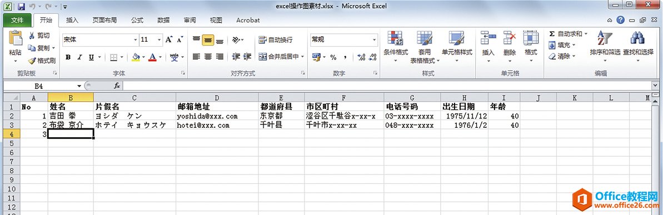Image resolution: width=663 pixels, height=215 pixels.
Task: Select cell showing 1976/1/2
Action: tap(464, 125)
